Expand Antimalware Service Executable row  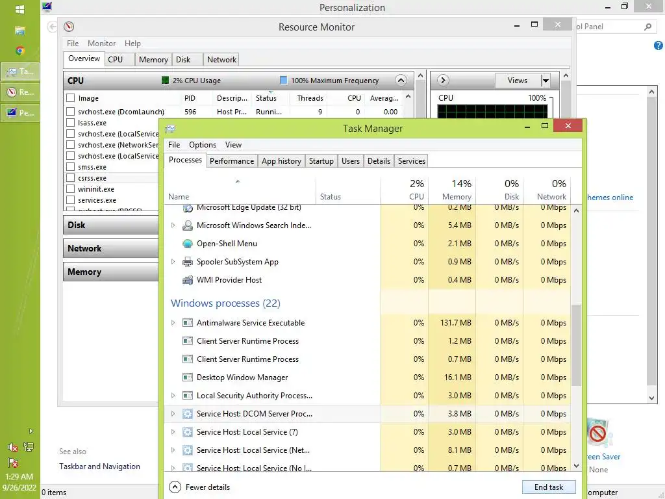173,323
